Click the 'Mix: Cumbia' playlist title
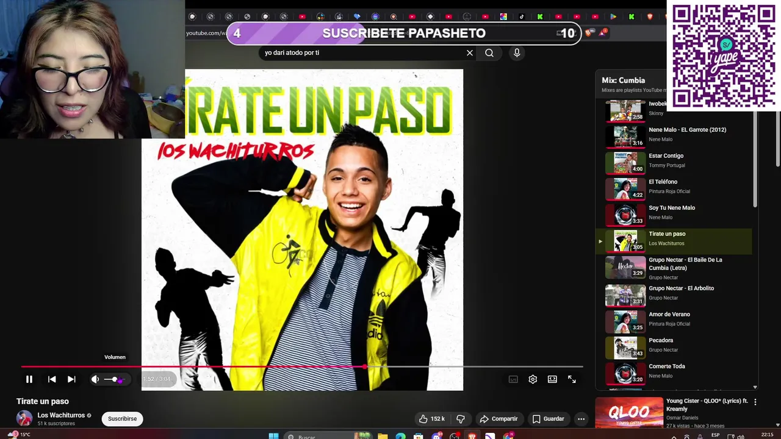 tap(623, 80)
